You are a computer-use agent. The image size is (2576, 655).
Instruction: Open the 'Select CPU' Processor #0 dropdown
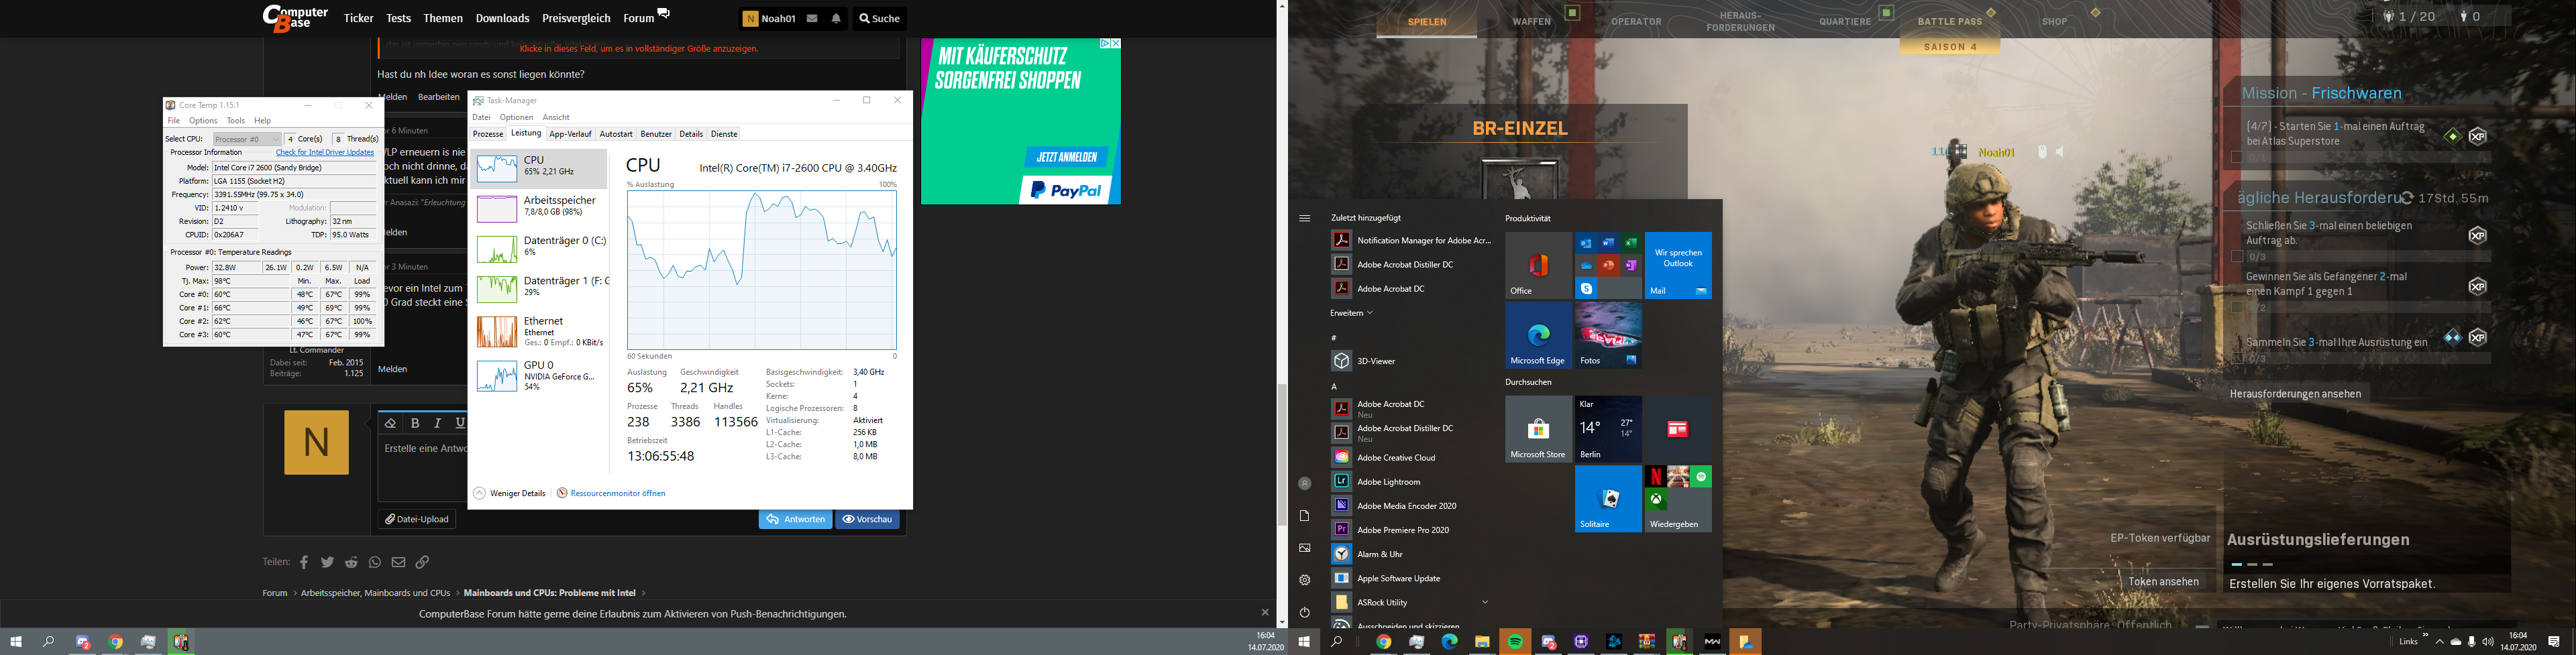coord(246,139)
